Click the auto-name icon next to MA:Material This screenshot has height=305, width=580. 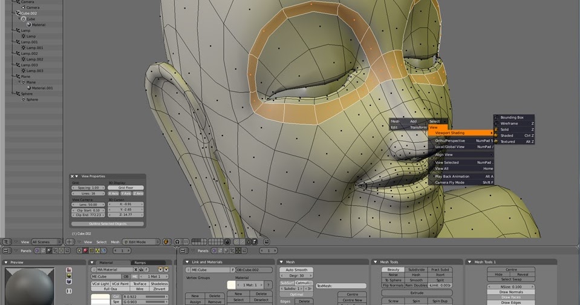pos(141,270)
